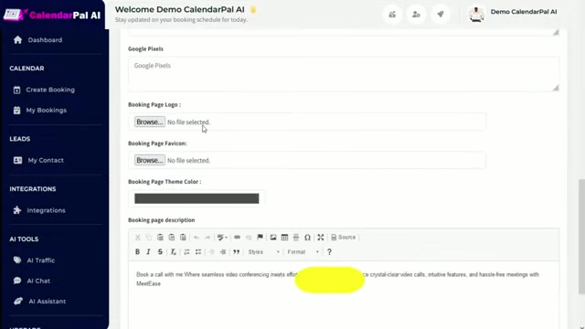The width and height of the screenshot is (585, 329).
Task: Remove formatting with Tx icon
Action: click(173, 252)
